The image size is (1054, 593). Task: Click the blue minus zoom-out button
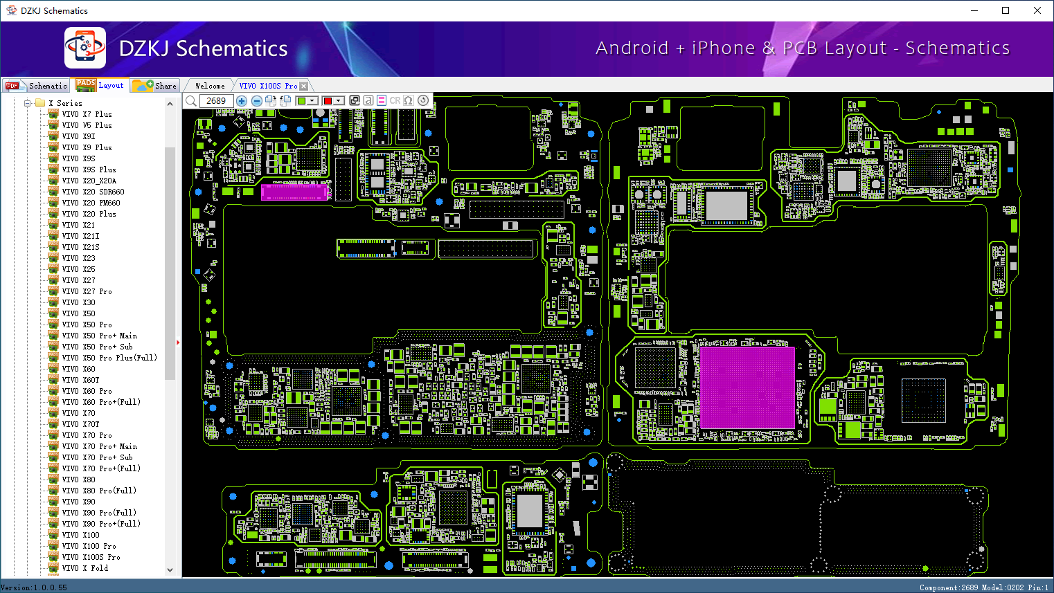[x=257, y=101]
